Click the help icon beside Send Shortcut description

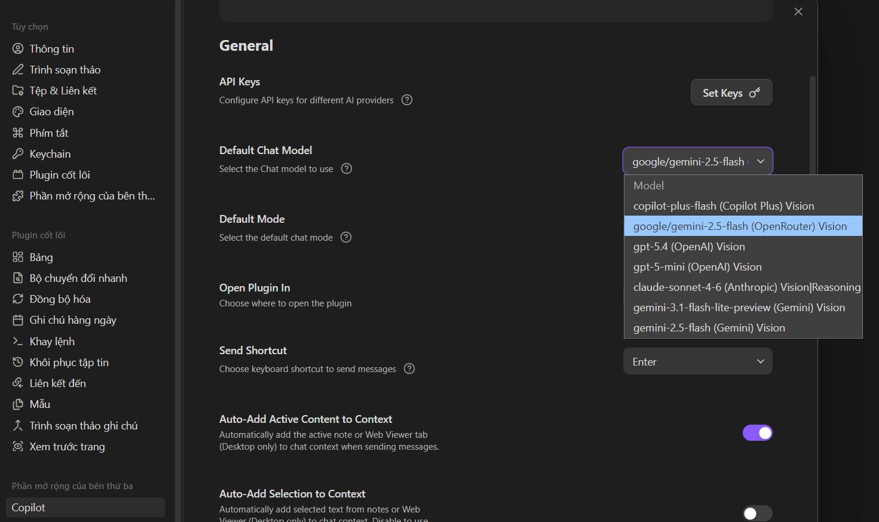click(x=409, y=369)
